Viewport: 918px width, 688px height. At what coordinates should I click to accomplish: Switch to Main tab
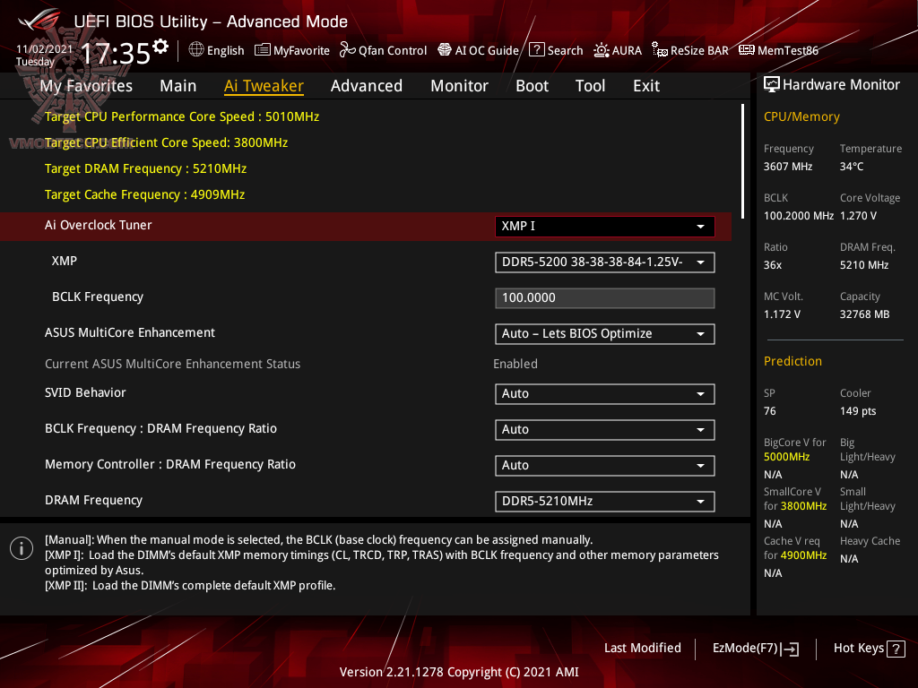178,86
